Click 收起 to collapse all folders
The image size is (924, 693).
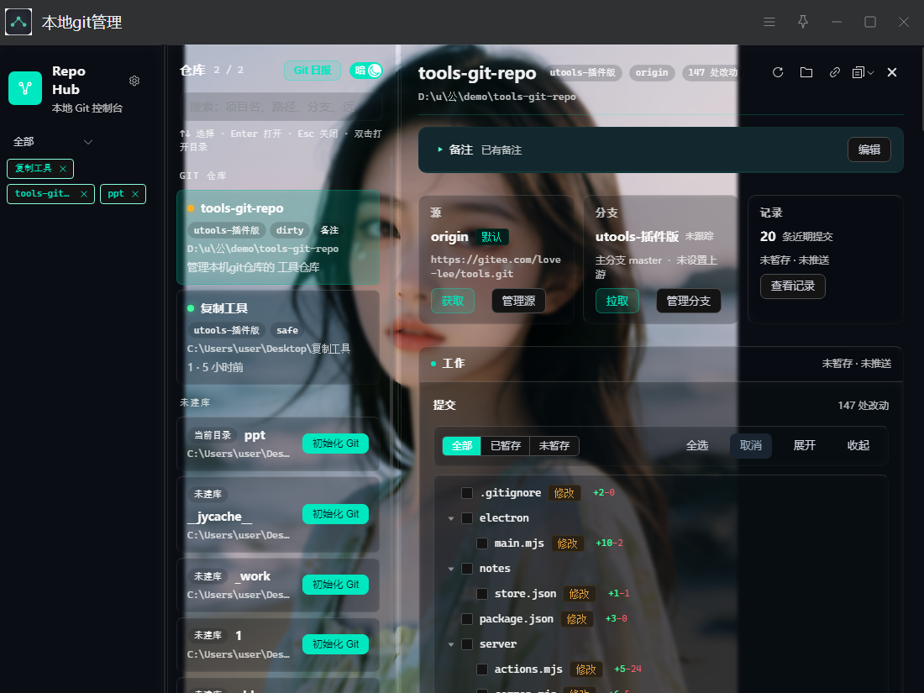point(858,445)
